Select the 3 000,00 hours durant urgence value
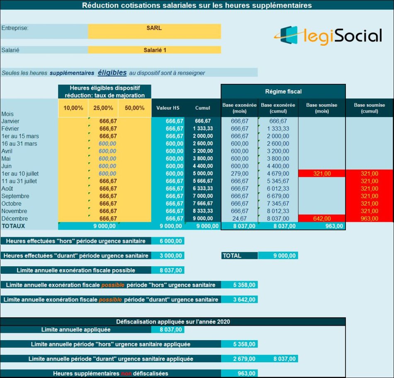The height and width of the screenshot is (378, 394). click(168, 256)
